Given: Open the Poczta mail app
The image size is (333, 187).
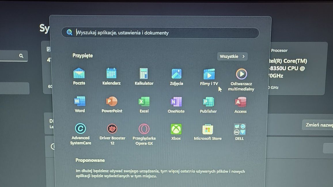Looking at the screenshot, I should click(x=79, y=76).
